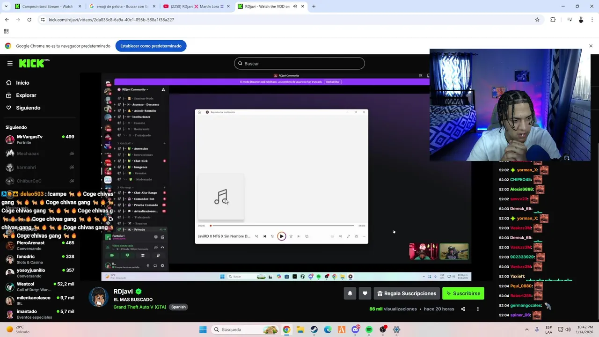Toggle shuffle in media player
The width and height of the screenshot is (599, 337).
tap(256, 236)
